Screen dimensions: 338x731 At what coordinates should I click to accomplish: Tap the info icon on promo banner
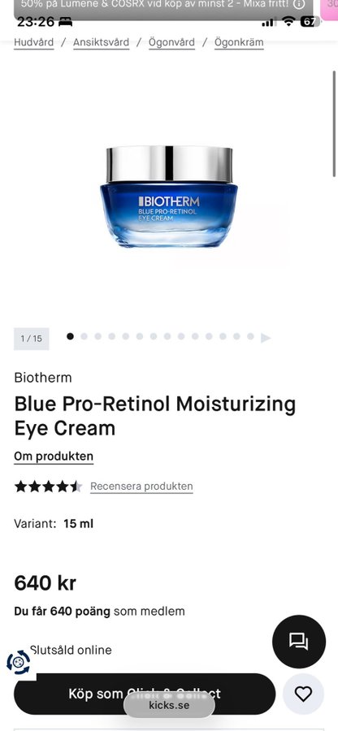[x=299, y=4]
